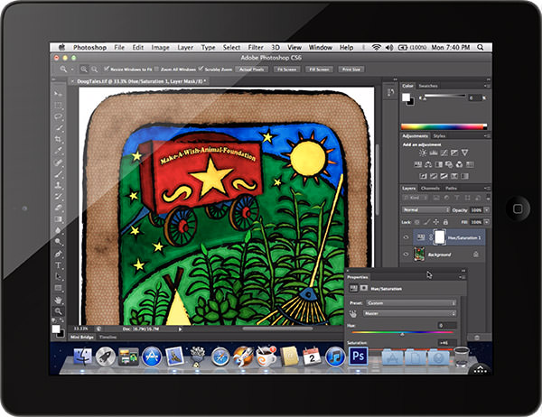This screenshot has height=417, width=542.
Task: Add a Color Balance adjustment
Action: (428, 164)
